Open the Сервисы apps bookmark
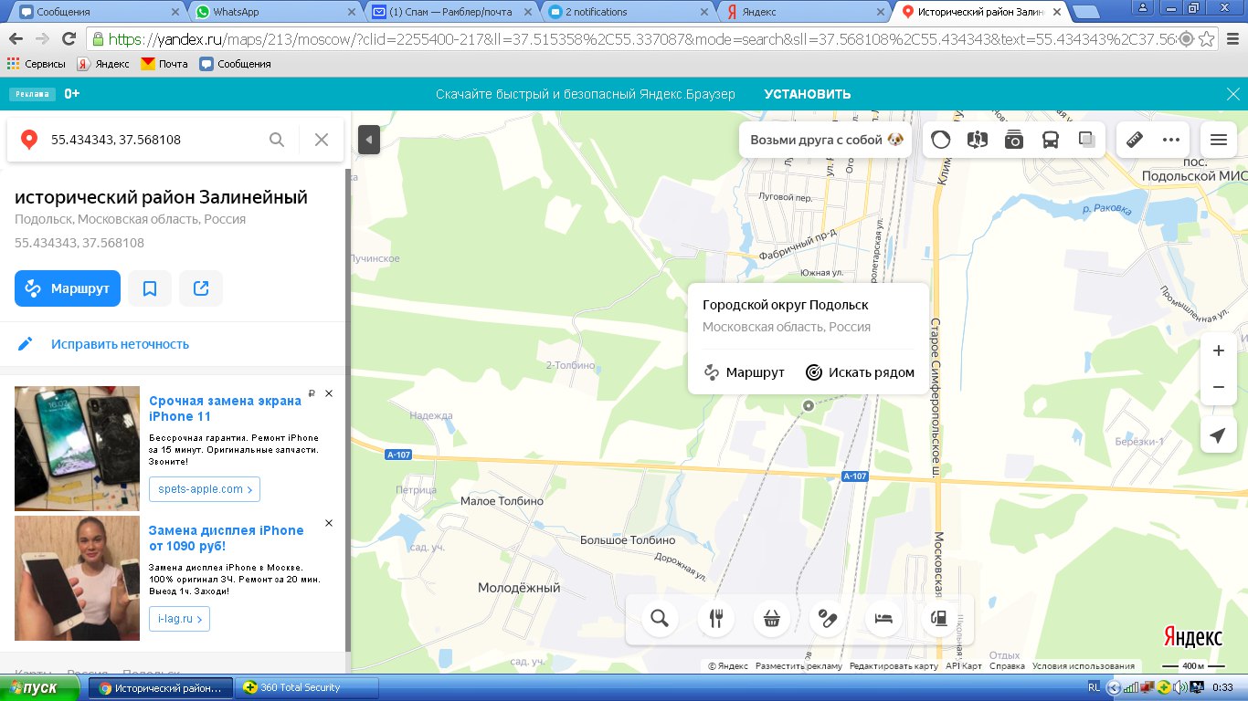Screen dimensions: 1248x701 (x=37, y=64)
